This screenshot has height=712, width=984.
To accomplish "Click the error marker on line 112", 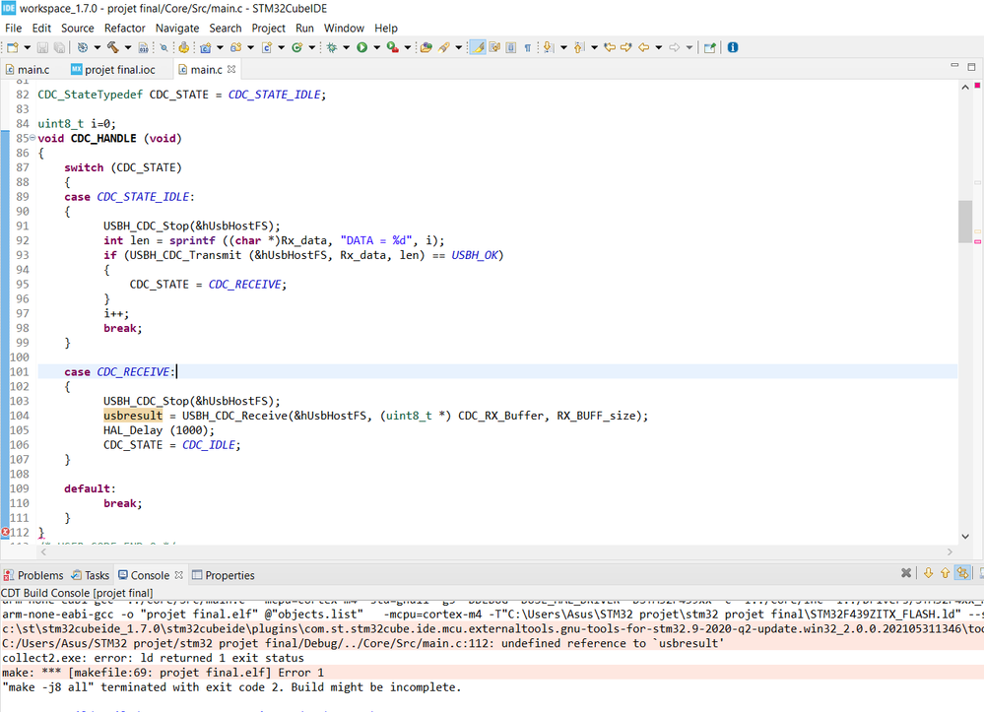I will point(5,533).
